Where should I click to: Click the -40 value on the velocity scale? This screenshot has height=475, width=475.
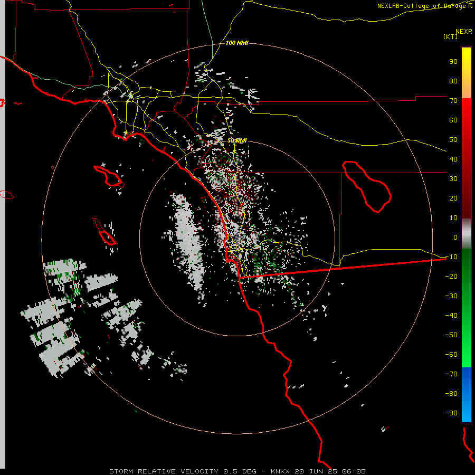coord(451,316)
